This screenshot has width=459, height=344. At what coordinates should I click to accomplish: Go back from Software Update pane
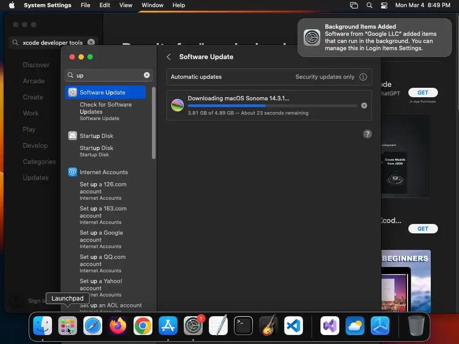coord(169,57)
